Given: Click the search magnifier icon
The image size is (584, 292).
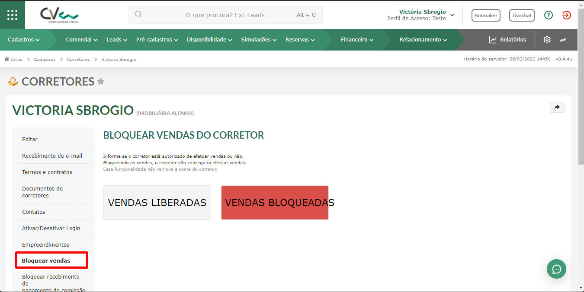Looking at the screenshot, I should coord(138,14).
